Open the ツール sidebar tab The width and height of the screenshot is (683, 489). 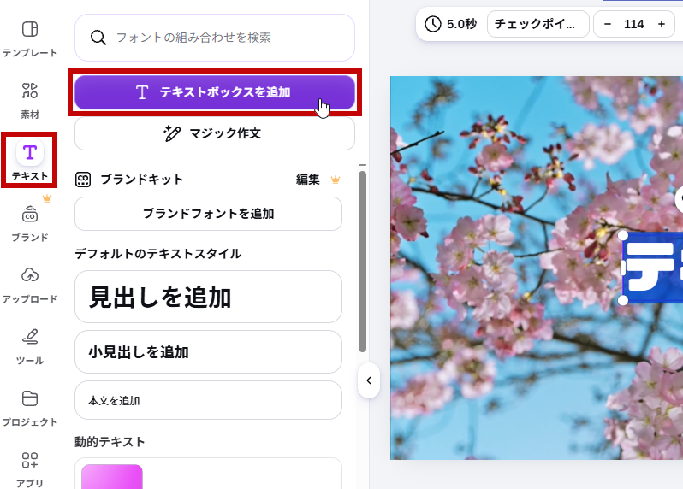30,347
